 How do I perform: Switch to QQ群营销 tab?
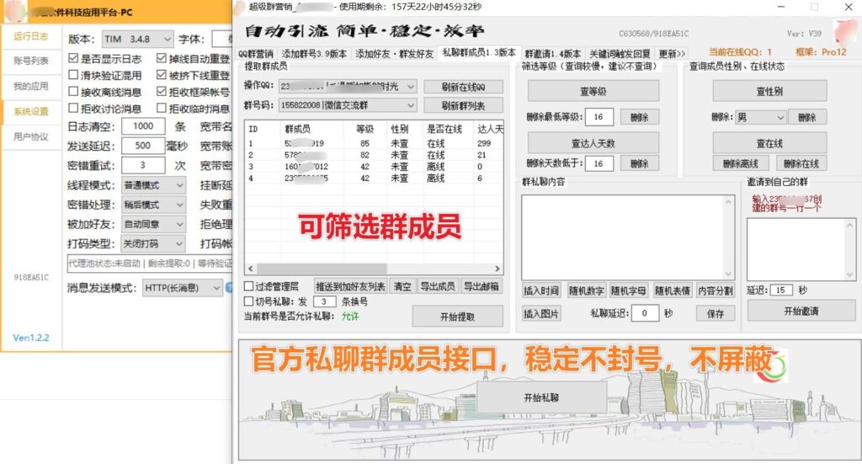coord(256,53)
